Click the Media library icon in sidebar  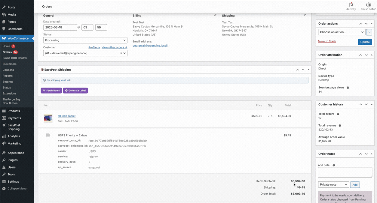pos(4,14)
